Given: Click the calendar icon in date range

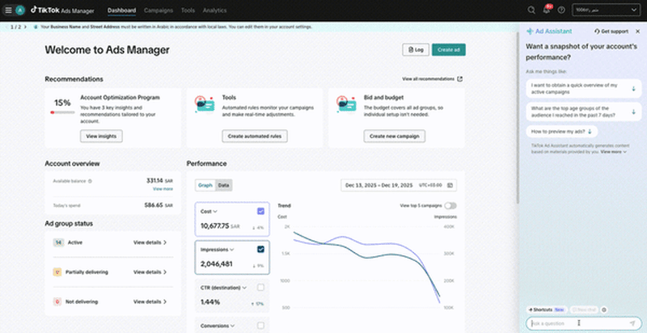Looking at the screenshot, I should tap(450, 185).
